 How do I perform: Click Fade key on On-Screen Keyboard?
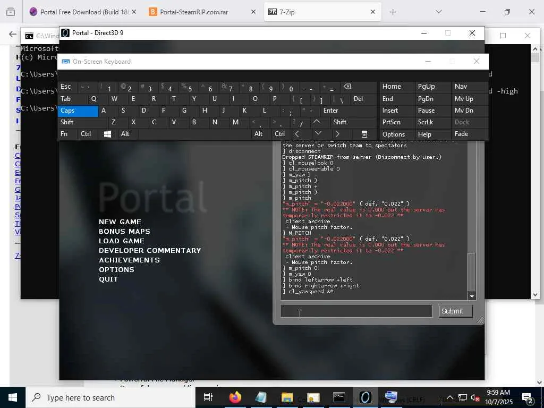click(x=470, y=134)
